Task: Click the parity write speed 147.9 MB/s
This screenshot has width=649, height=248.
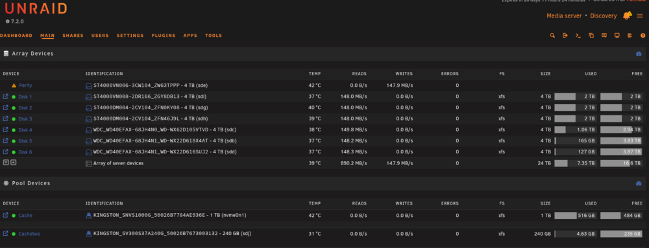Action: pos(400,85)
